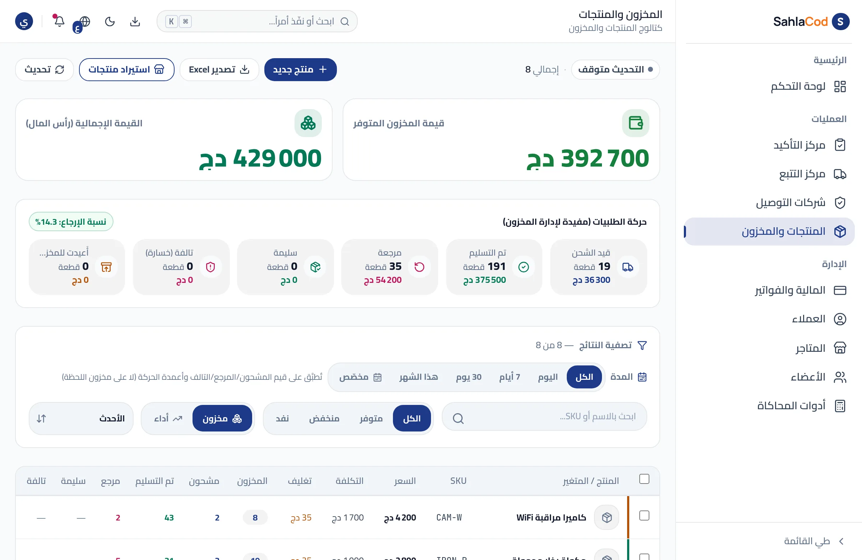Select الكل stock filter

[x=412, y=419]
